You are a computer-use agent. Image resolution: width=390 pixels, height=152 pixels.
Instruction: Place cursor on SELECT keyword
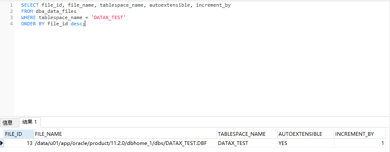30,5
